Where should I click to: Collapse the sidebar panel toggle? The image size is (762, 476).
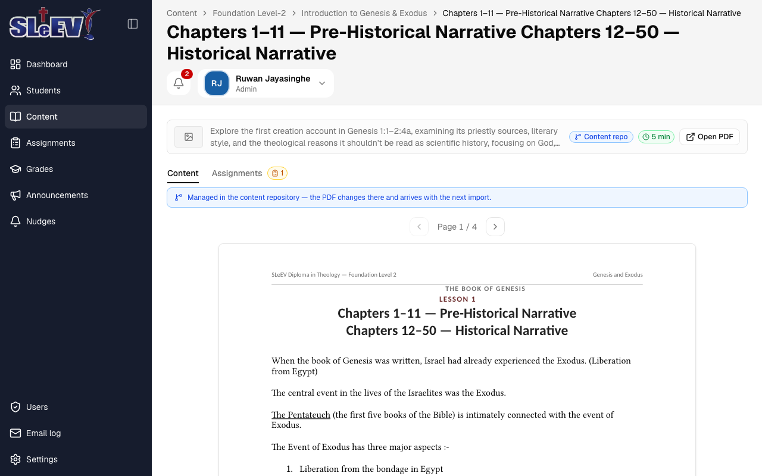click(x=133, y=24)
